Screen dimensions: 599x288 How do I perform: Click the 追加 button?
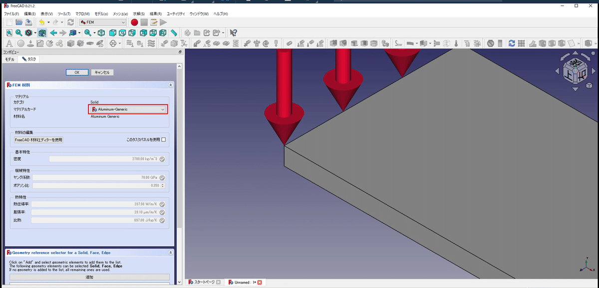pos(89,277)
